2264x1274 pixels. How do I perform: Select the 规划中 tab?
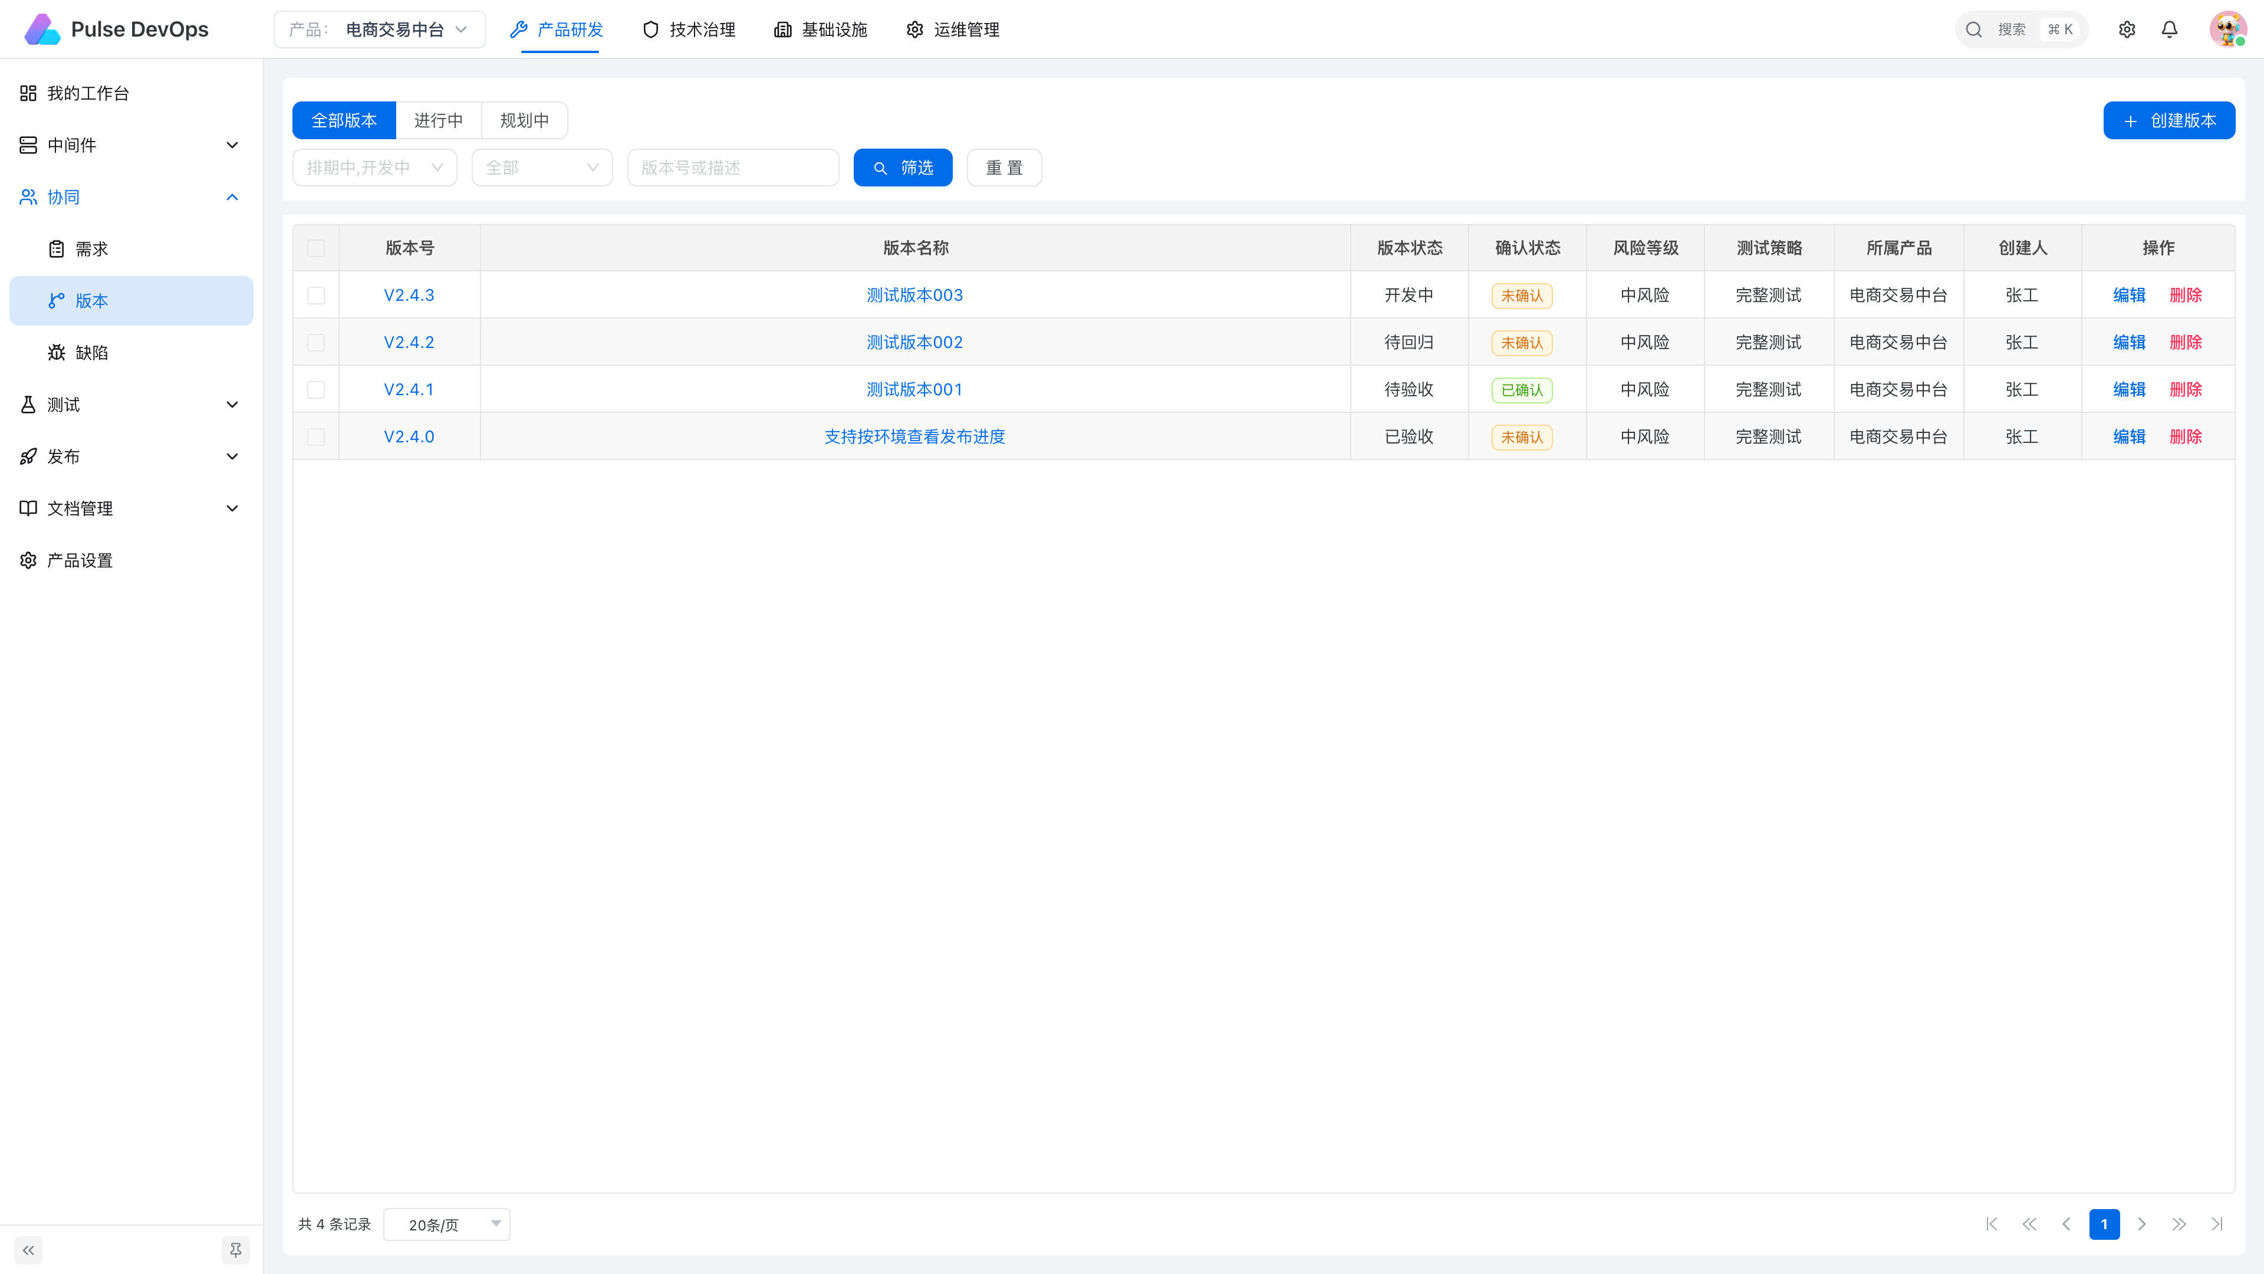(525, 120)
